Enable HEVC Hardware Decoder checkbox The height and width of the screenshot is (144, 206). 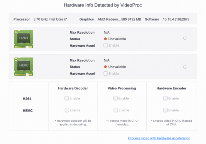tap(67, 110)
